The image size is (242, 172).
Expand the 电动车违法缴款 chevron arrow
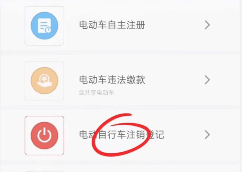[207, 80]
